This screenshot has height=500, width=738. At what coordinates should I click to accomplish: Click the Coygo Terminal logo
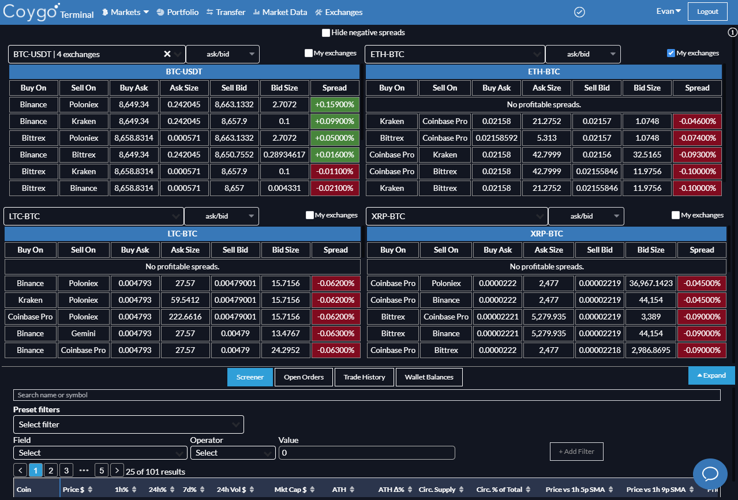coord(48,11)
